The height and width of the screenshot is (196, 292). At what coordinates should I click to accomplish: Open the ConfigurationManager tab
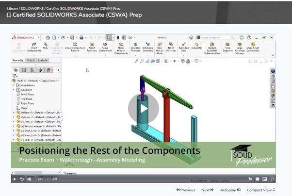coord(32,70)
